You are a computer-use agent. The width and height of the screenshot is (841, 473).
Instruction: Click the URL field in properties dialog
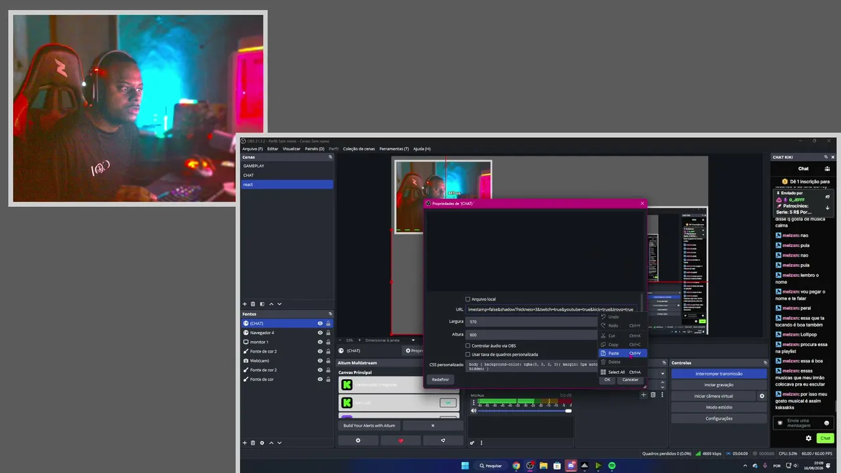click(552, 309)
